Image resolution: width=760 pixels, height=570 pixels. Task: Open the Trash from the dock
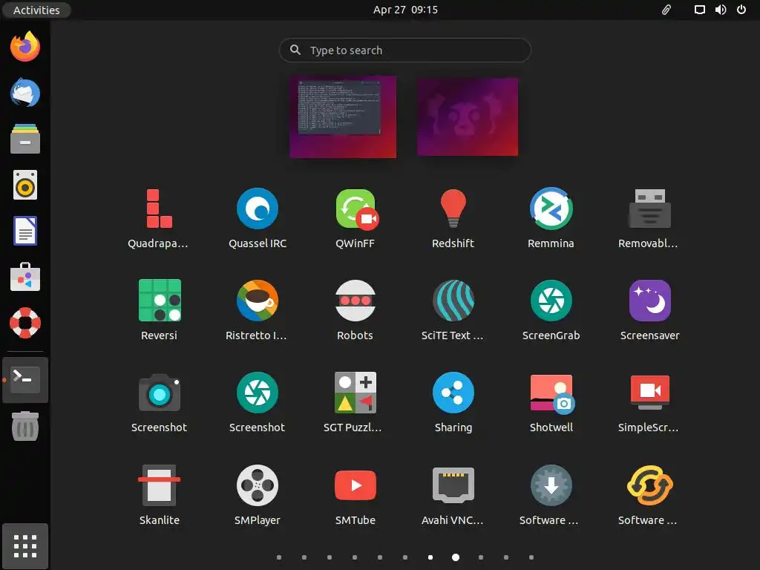[x=25, y=426]
